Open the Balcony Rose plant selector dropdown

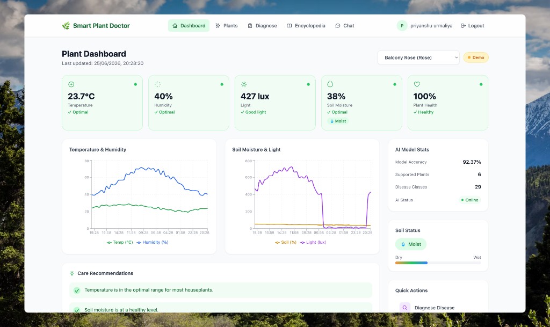tap(418, 57)
